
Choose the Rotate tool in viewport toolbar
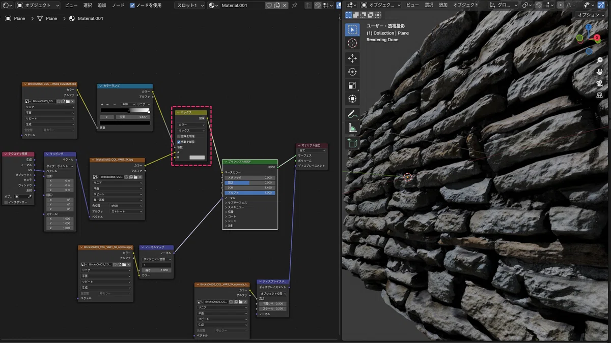tap(352, 72)
